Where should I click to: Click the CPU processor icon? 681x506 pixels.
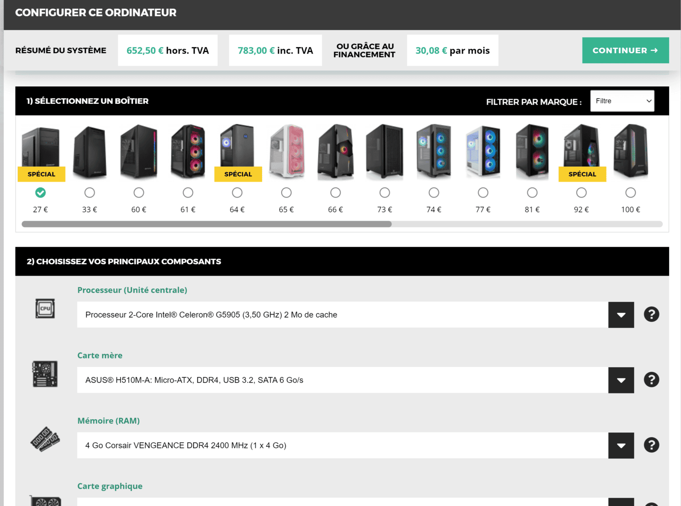point(45,308)
